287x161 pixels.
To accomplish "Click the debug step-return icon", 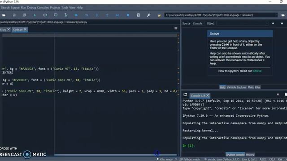I will tap(107, 15).
